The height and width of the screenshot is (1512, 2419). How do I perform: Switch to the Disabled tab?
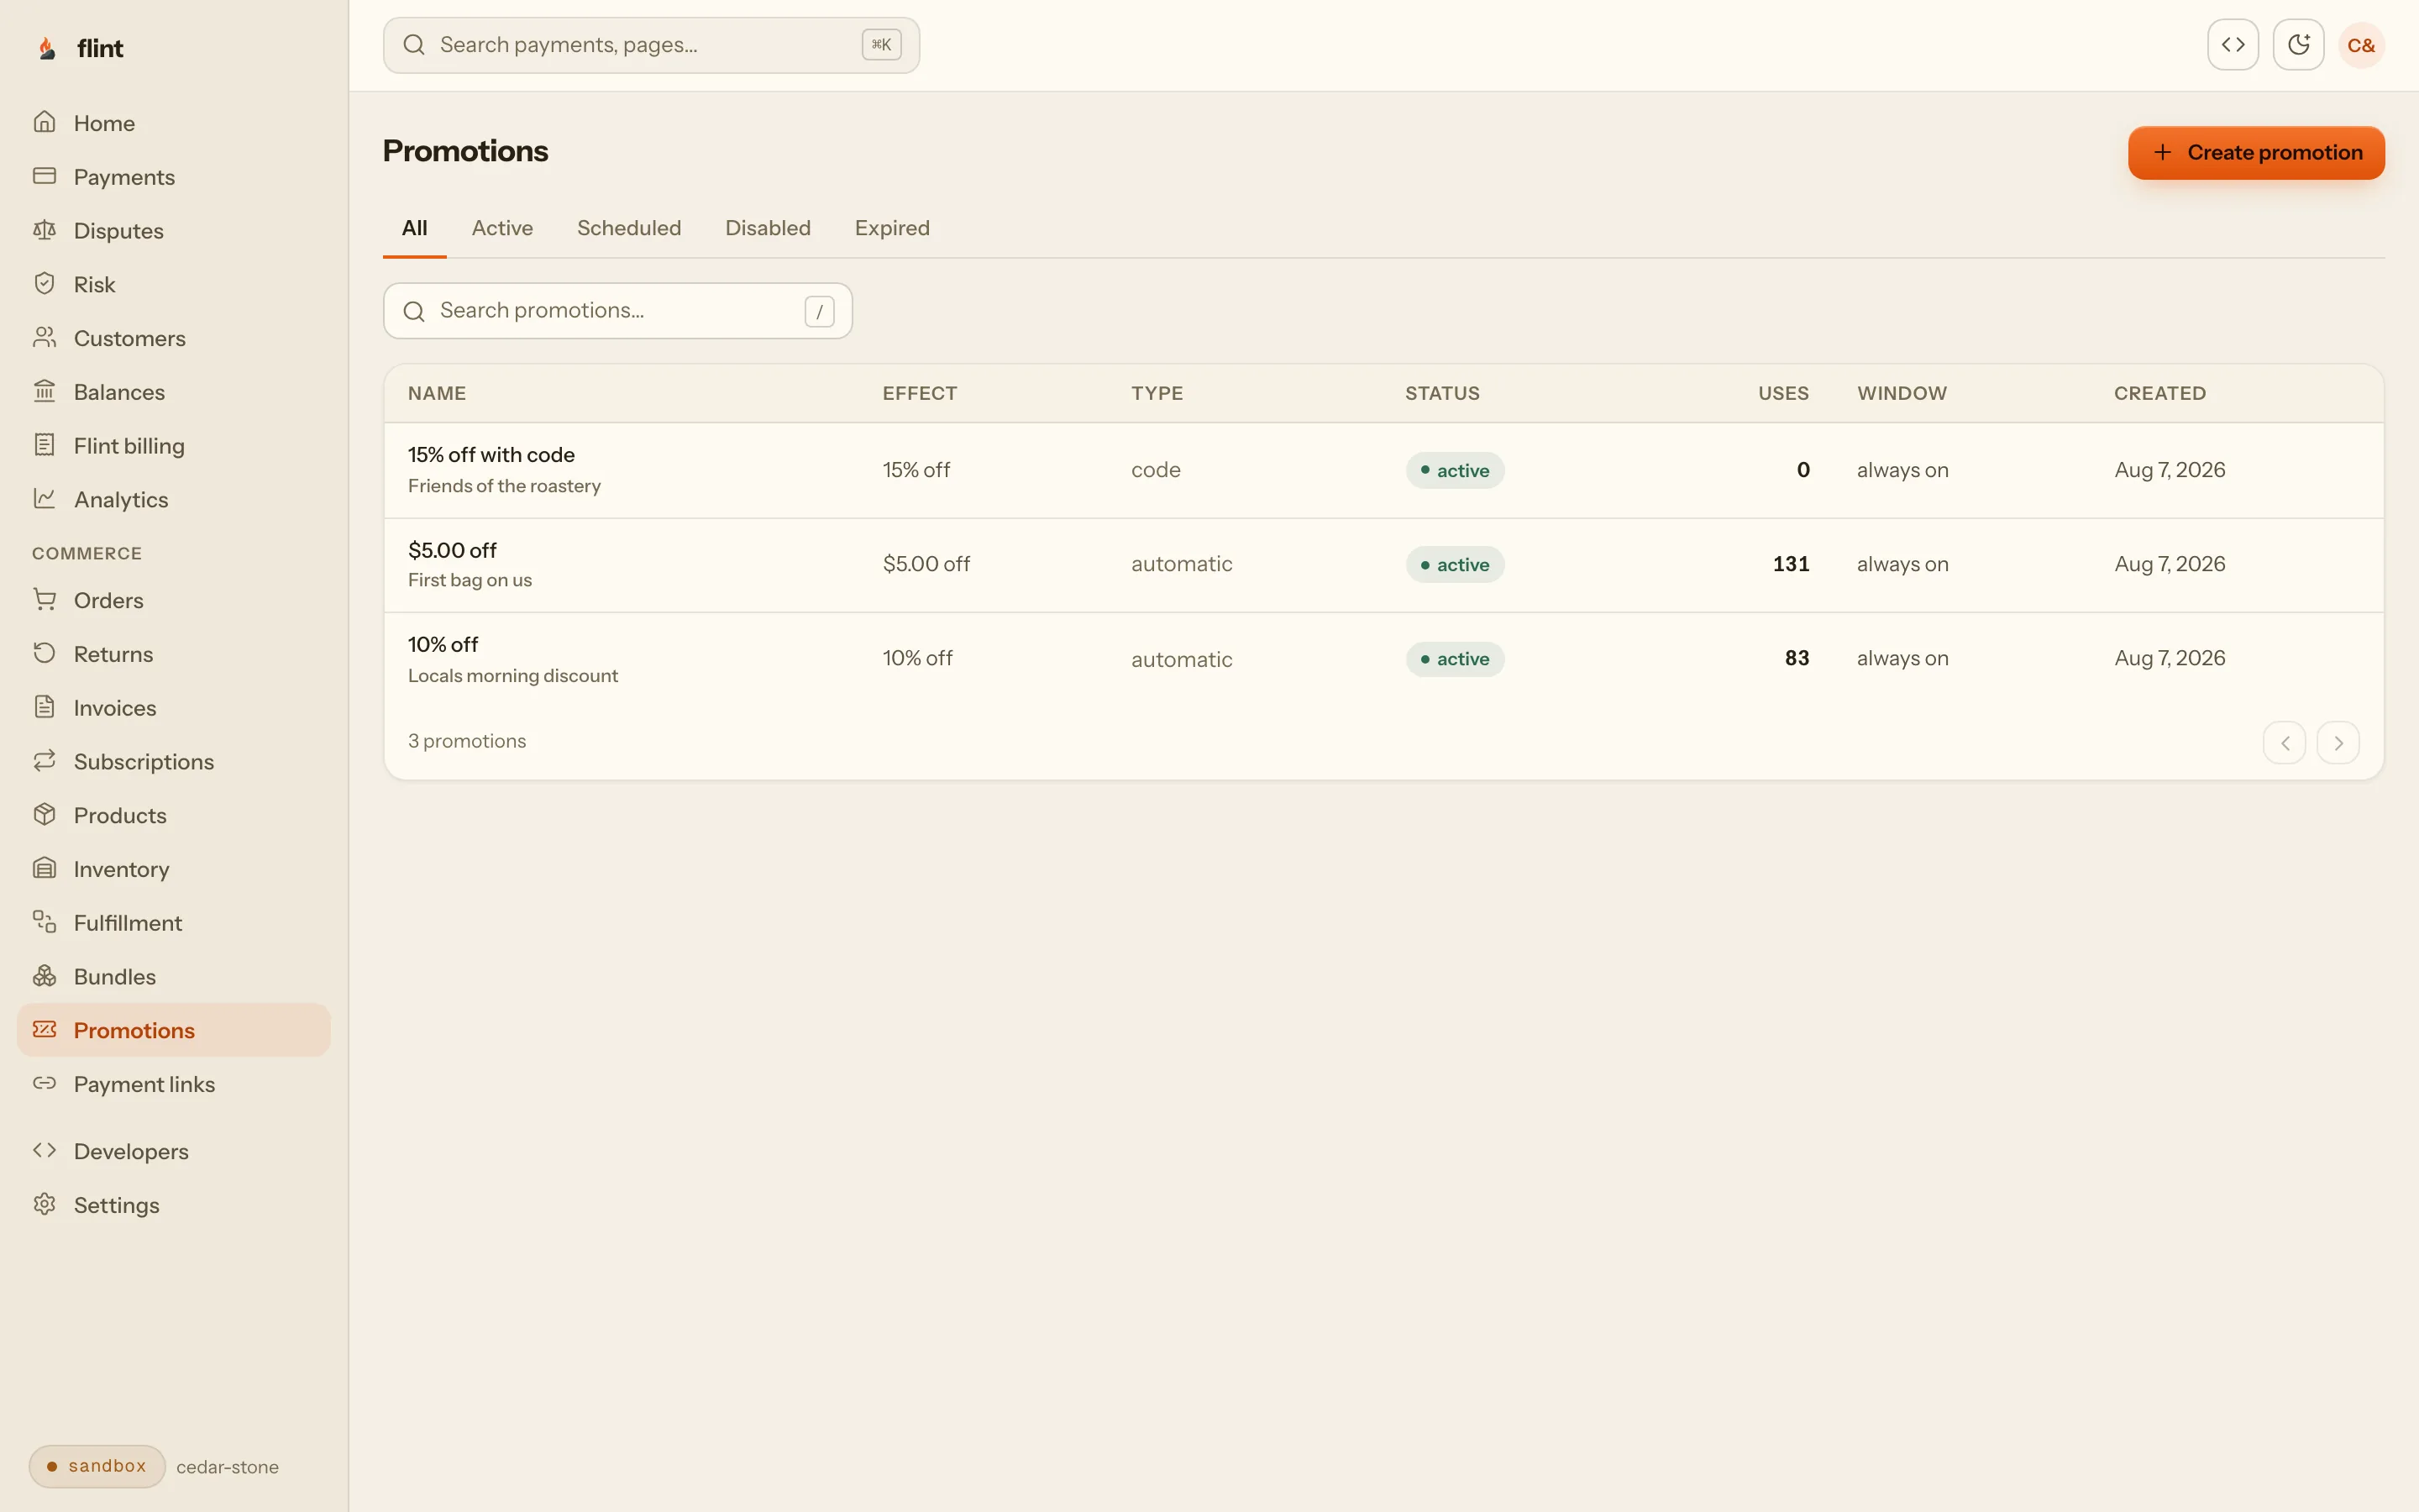(768, 228)
